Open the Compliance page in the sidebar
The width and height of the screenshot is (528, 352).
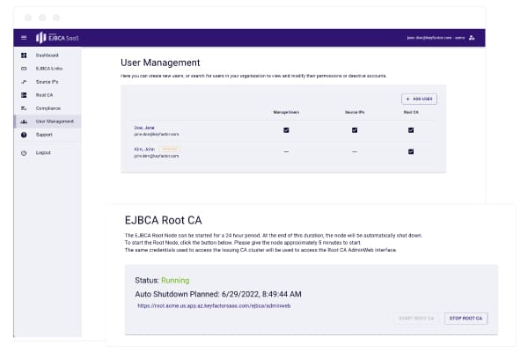point(48,108)
